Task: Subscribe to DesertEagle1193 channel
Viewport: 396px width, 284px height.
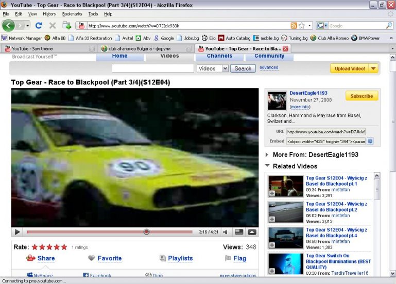Action: point(361,96)
